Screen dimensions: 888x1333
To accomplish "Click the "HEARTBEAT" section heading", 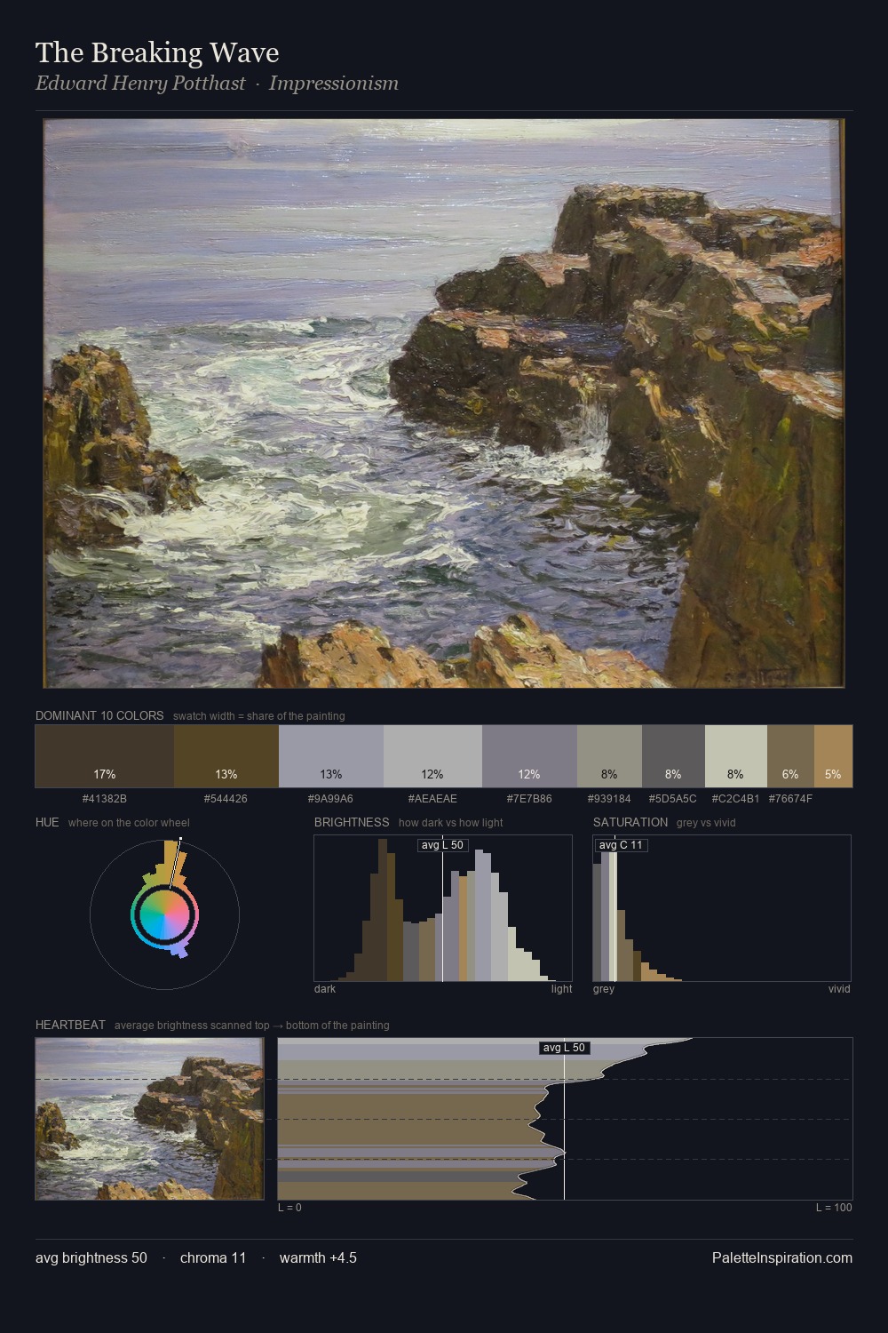I will pos(70,1025).
